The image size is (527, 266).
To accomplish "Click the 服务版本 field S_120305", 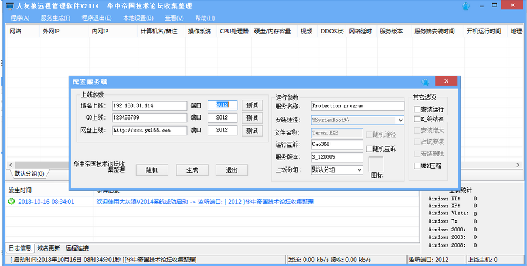I will pyautogui.click(x=337, y=157).
